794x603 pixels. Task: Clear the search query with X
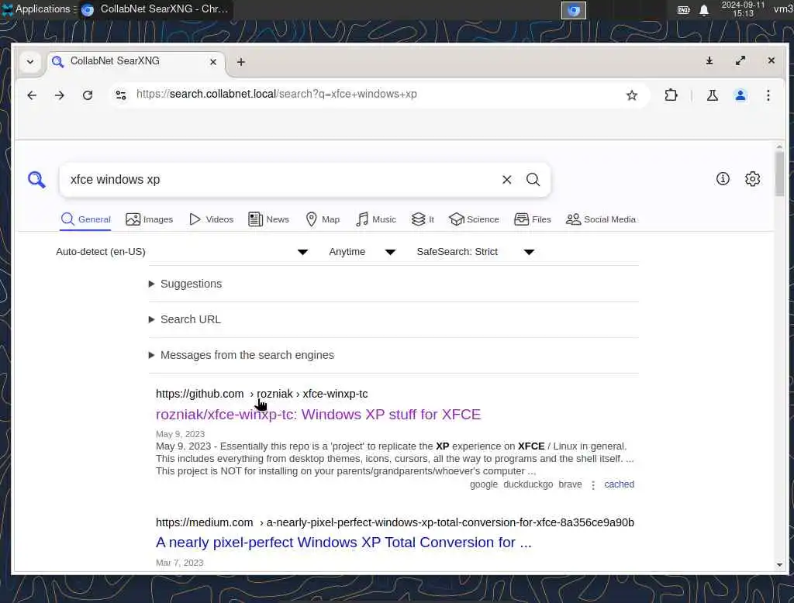click(x=506, y=179)
